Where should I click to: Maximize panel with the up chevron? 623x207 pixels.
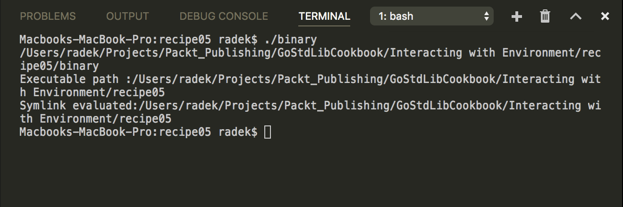point(575,17)
